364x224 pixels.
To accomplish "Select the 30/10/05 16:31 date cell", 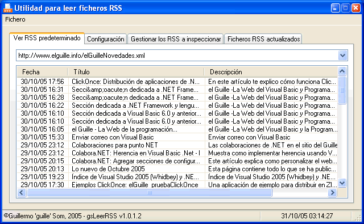I will (42, 90).
